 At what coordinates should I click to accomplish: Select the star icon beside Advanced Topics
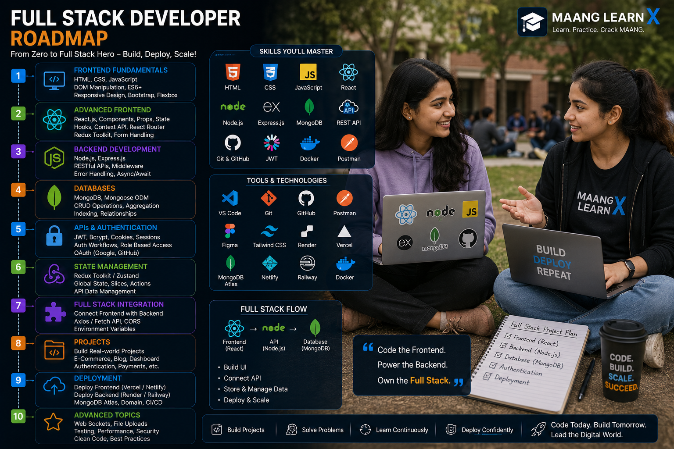point(54,422)
